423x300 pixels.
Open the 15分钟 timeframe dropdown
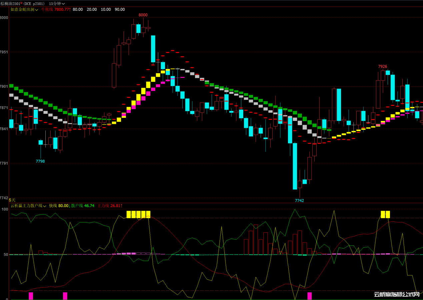tap(57, 3)
